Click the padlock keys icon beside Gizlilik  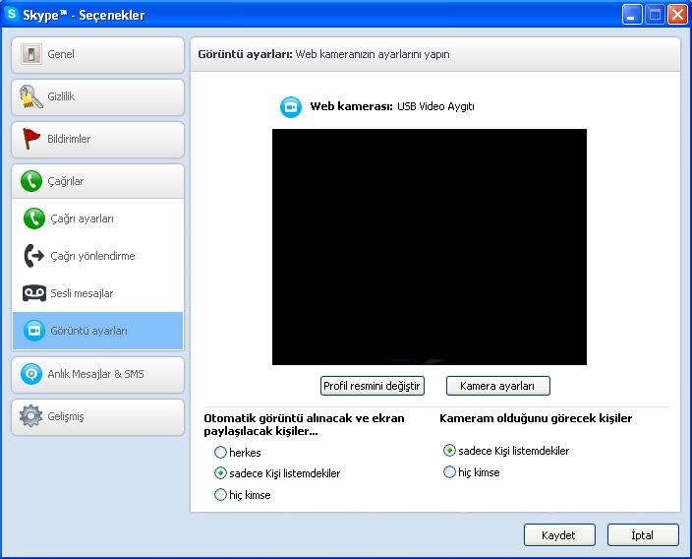point(30,96)
